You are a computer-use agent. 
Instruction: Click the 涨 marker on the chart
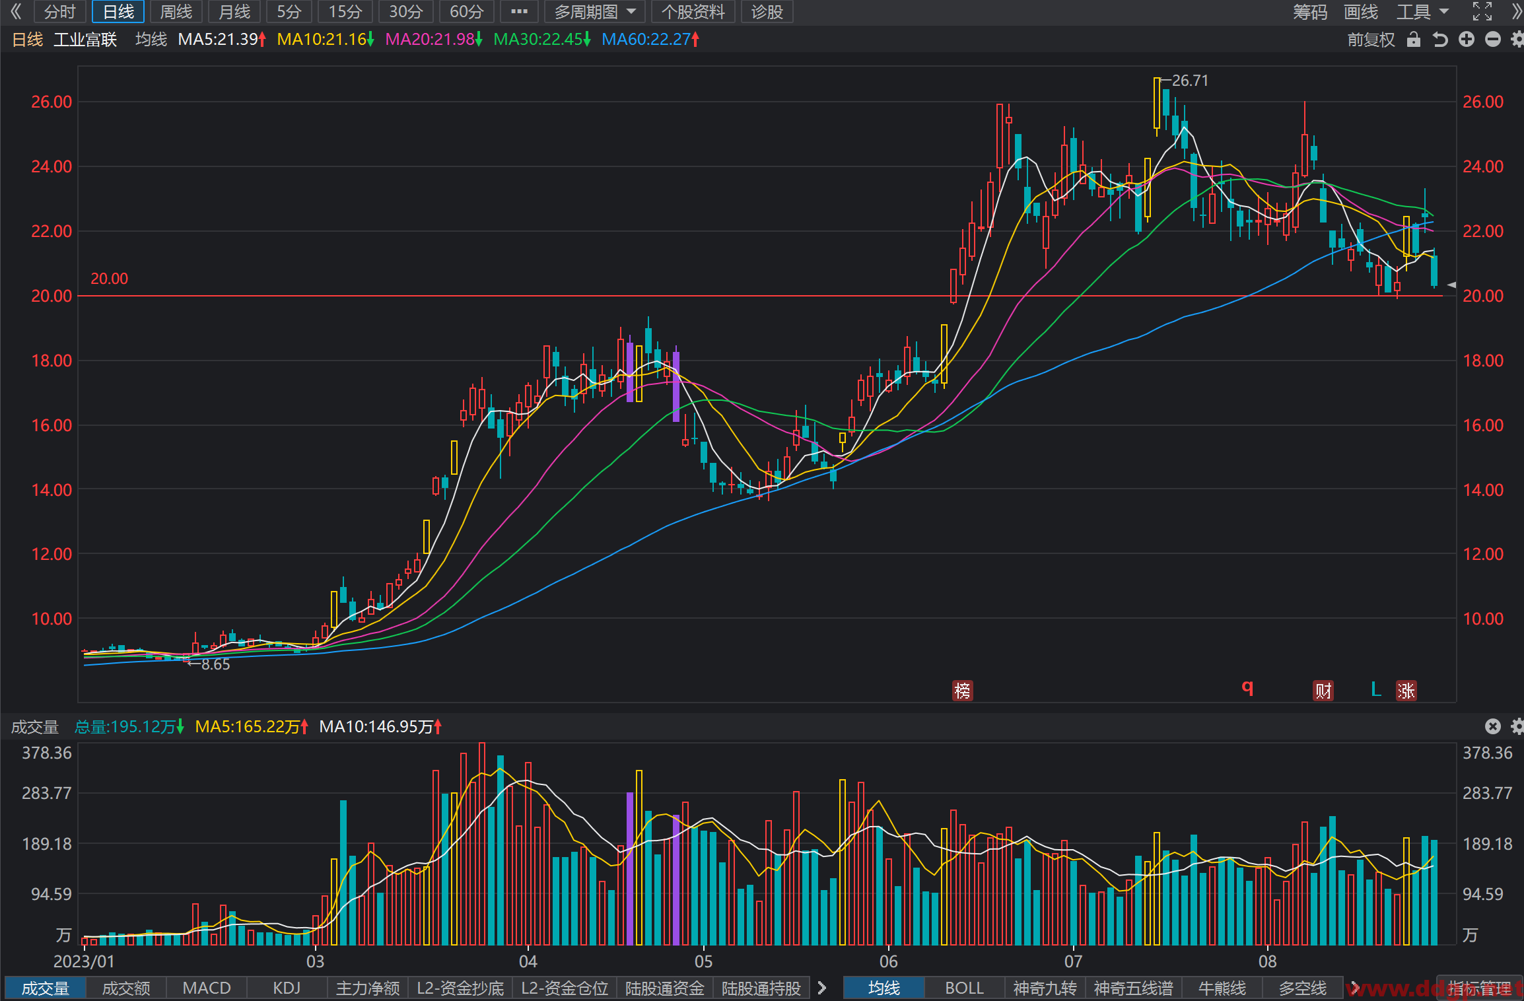coord(1406,691)
